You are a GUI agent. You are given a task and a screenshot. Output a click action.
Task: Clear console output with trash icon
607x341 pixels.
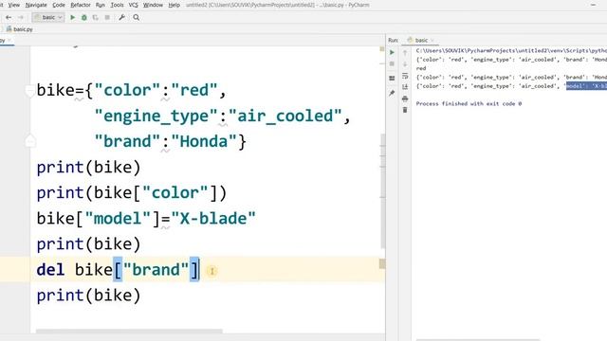(x=405, y=110)
